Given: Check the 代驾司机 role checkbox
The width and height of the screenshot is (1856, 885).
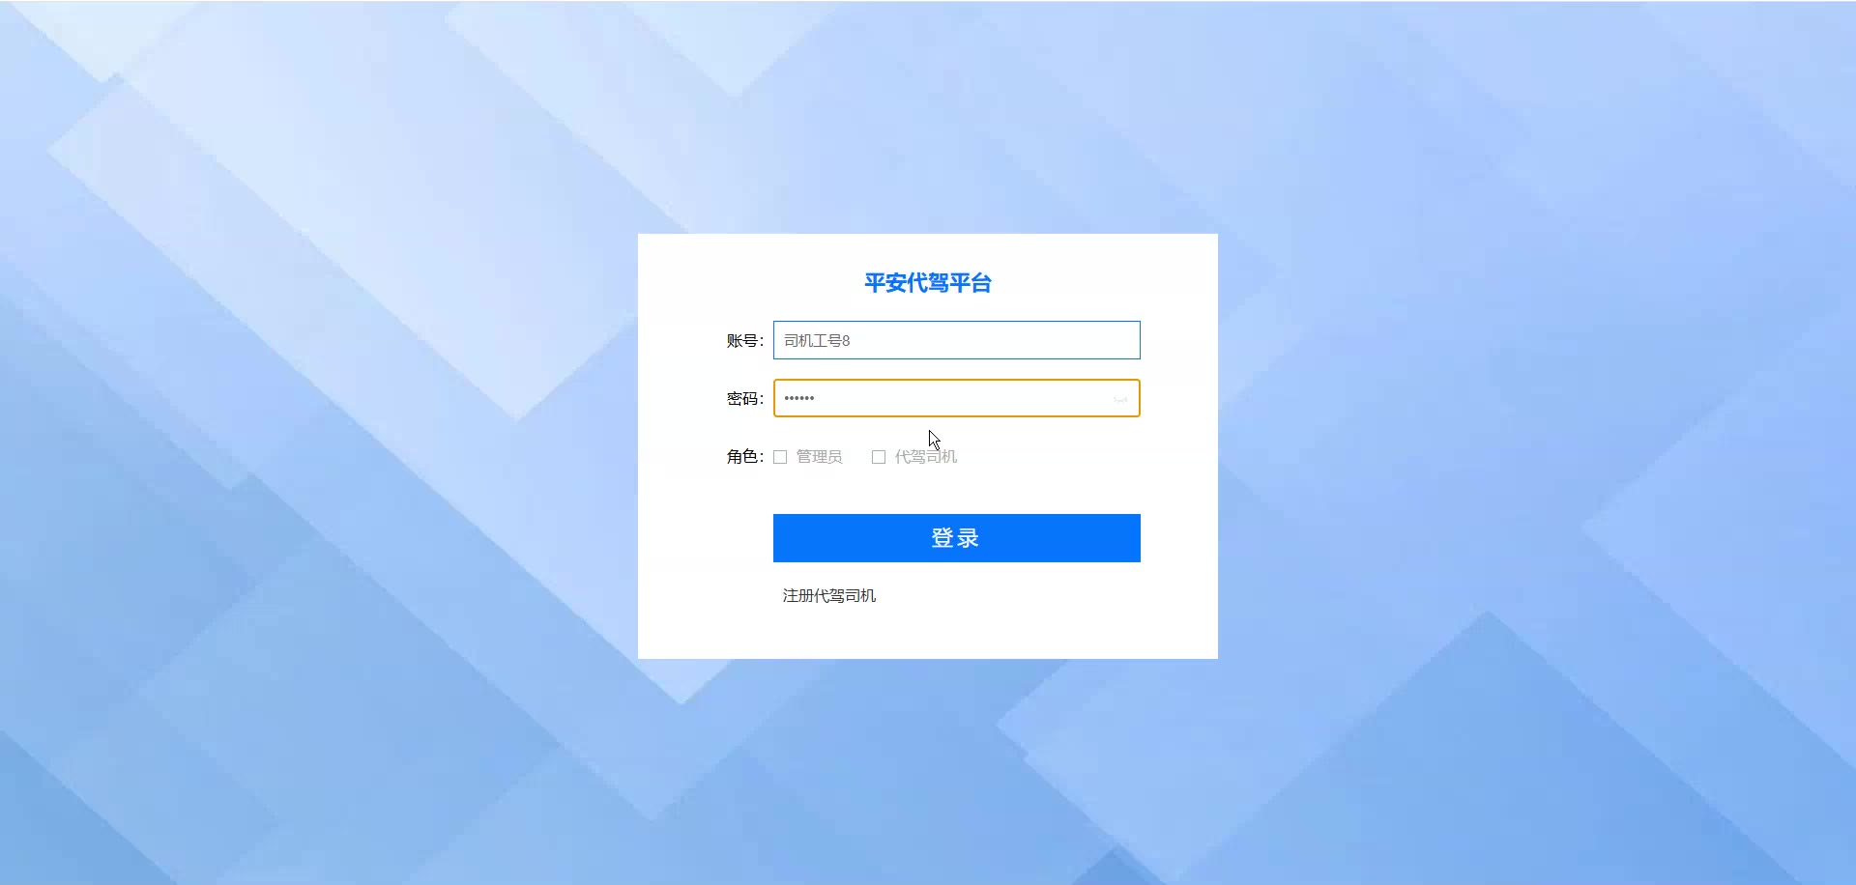Looking at the screenshot, I should click(879, 457).
